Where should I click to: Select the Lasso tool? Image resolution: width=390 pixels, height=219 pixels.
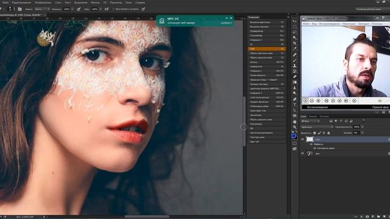[x=295, y=32]
